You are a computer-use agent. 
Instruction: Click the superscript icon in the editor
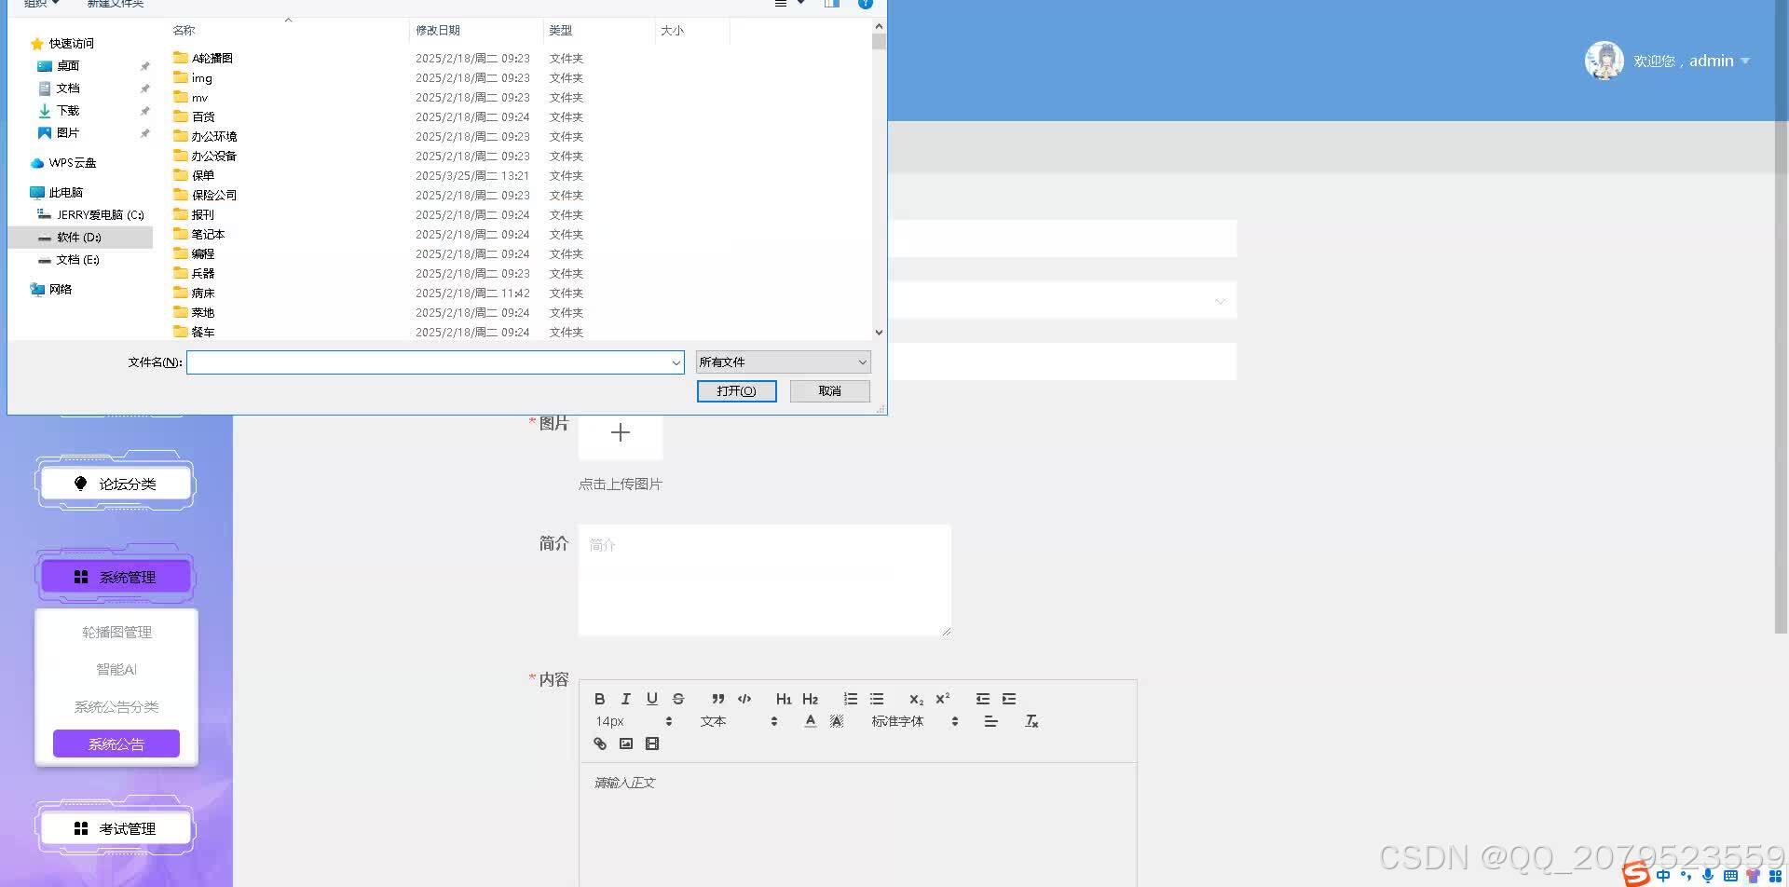click(943, 698)
